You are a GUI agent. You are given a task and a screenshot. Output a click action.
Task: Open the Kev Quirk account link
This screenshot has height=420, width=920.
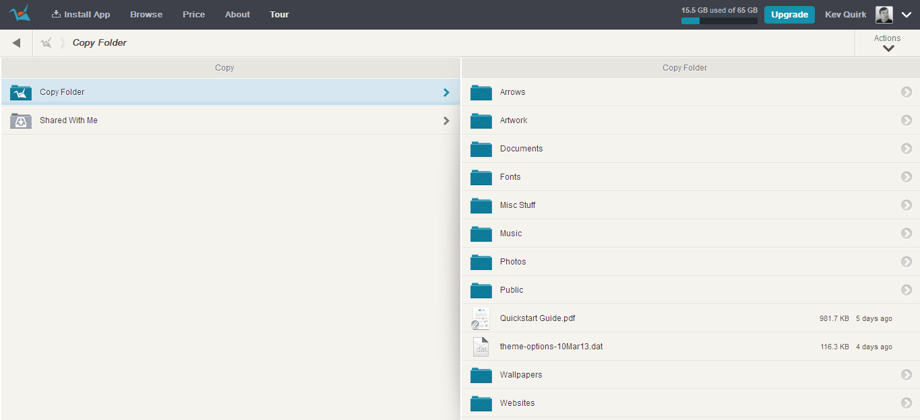coord(845,13)
